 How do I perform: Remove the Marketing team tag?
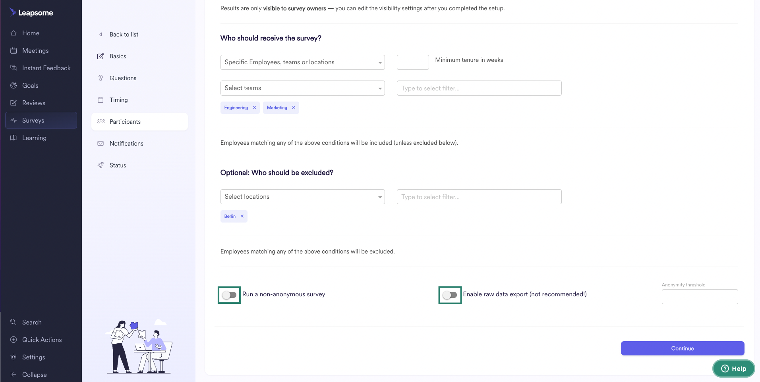[294, 107]
